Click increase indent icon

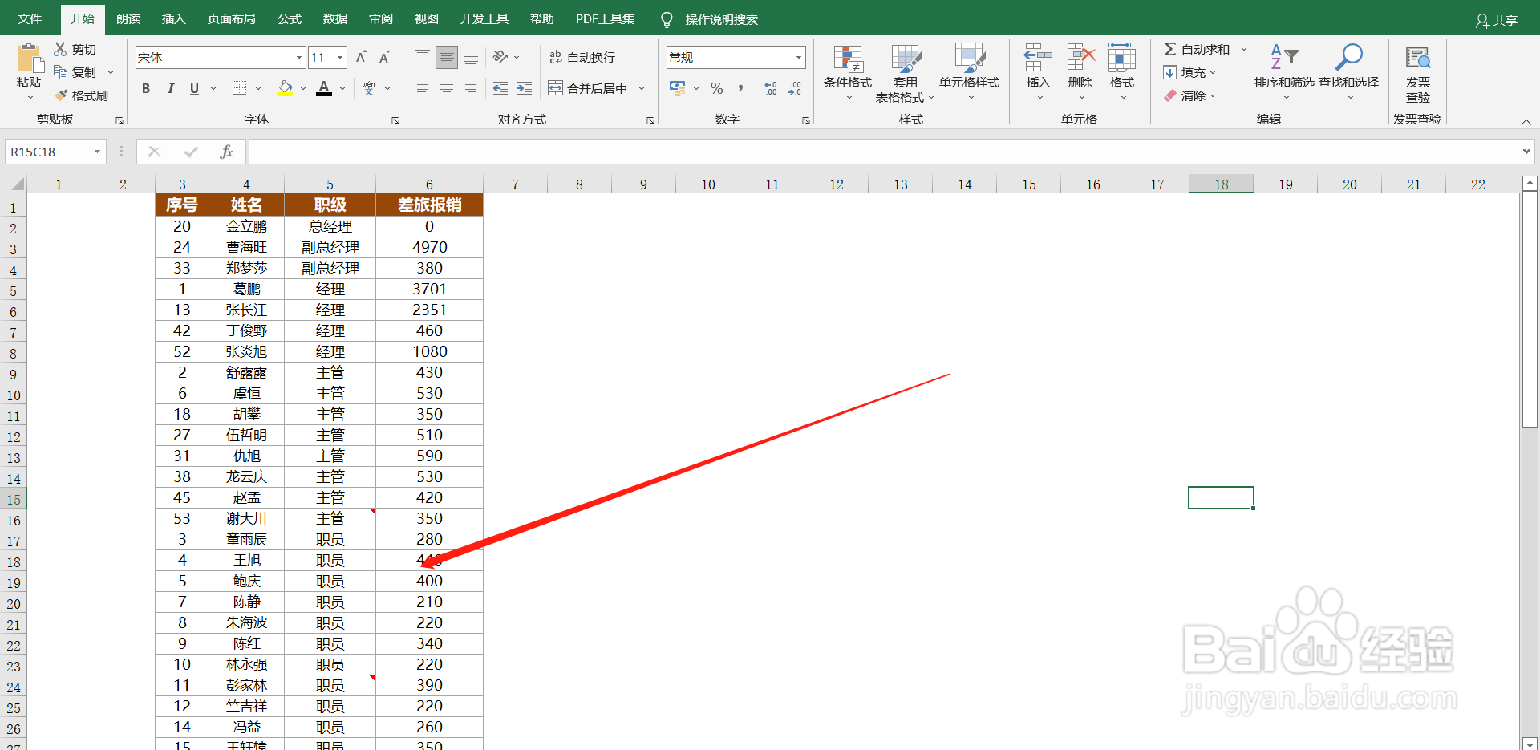(525, 88)
